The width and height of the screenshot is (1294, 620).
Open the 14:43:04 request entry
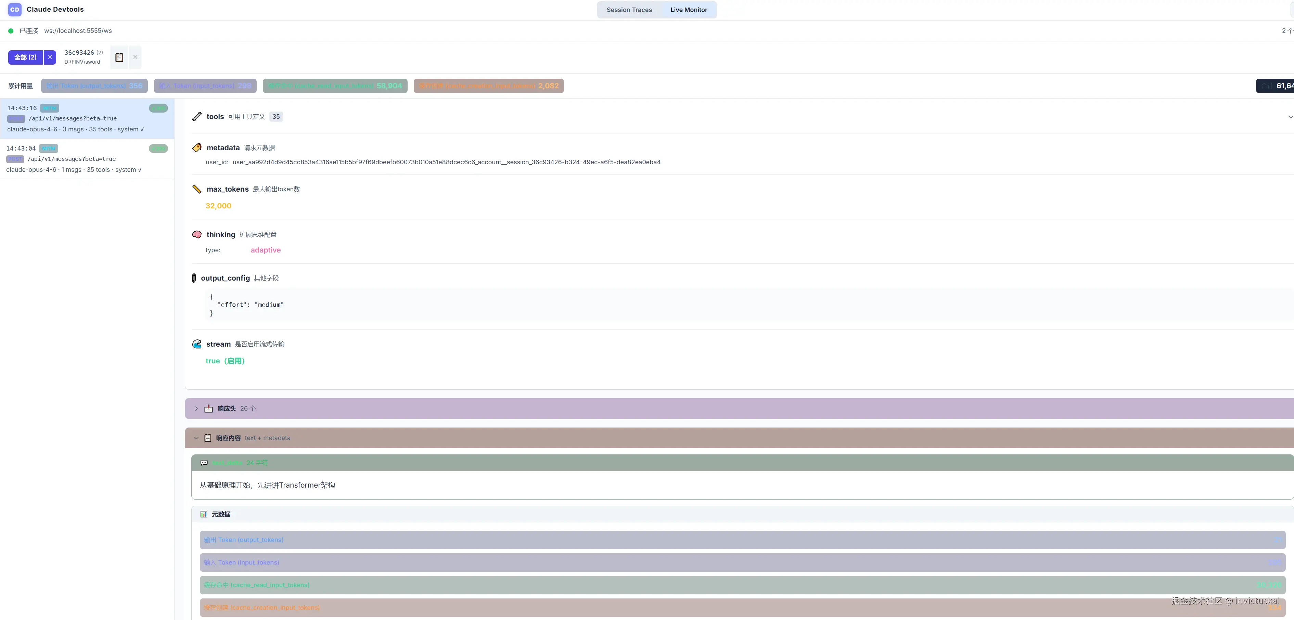86,159
